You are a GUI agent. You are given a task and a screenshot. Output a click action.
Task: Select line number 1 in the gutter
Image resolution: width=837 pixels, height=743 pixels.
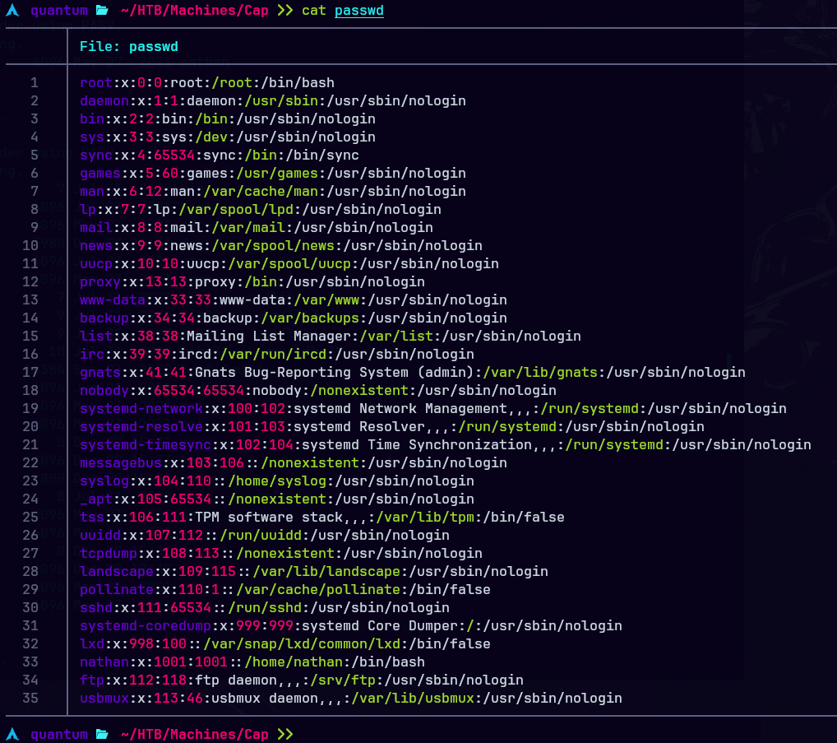pyautogui.click(x=35, y=83)
